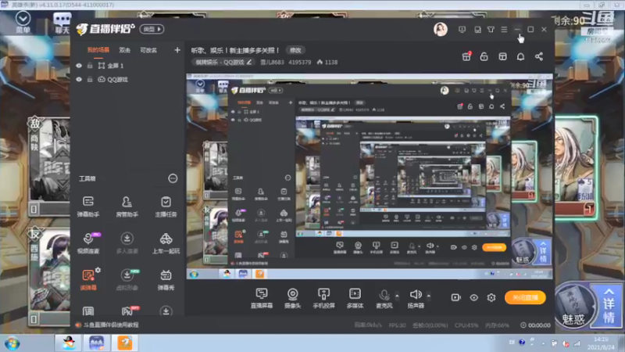This screenshot has height=352, width=625.
Task: Switch to the 我的场景 tab
Action: pyautogui.click(x=98, y=50)
